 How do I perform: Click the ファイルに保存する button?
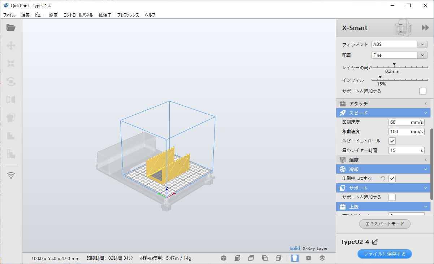pyautogui.click(x=385, y=254)
